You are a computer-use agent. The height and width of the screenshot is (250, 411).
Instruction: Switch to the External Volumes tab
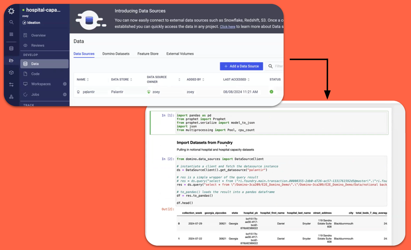[x=180, y=54]
